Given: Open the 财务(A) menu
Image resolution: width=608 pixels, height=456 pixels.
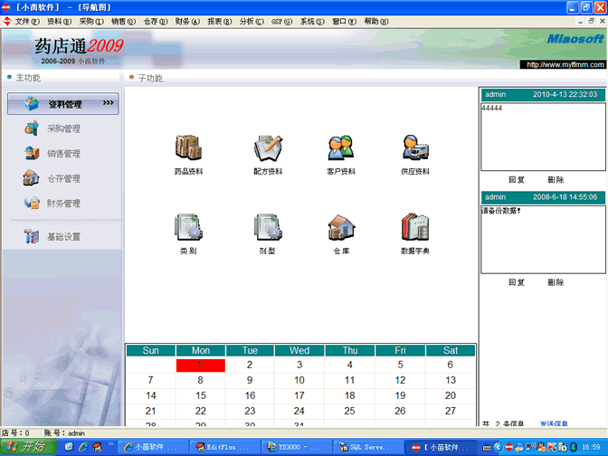Looking at the screenshot, I should point(187,22).
